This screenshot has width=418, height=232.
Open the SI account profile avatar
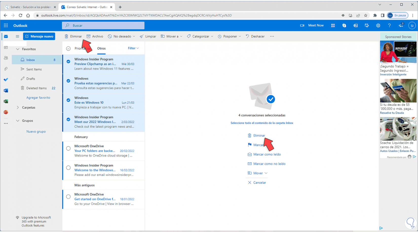(x=412, y=26)
